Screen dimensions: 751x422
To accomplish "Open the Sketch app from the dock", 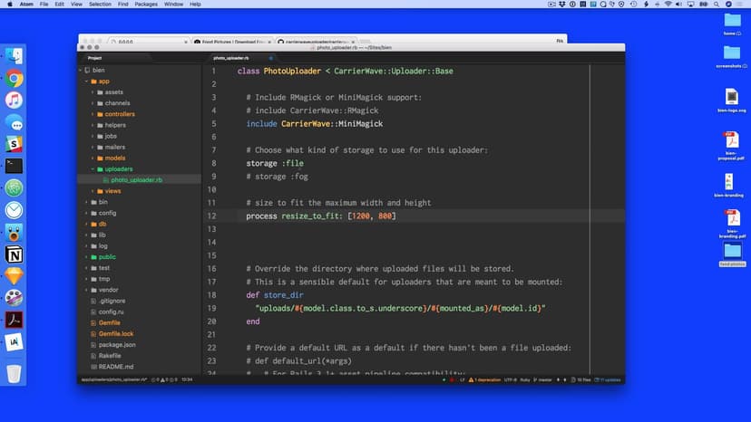I will pos(14,276).
